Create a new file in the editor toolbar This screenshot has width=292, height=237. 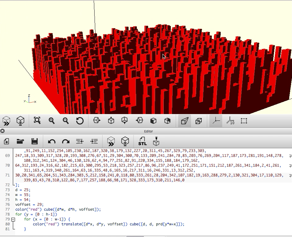pyautogui.click(x=6, y=141)
